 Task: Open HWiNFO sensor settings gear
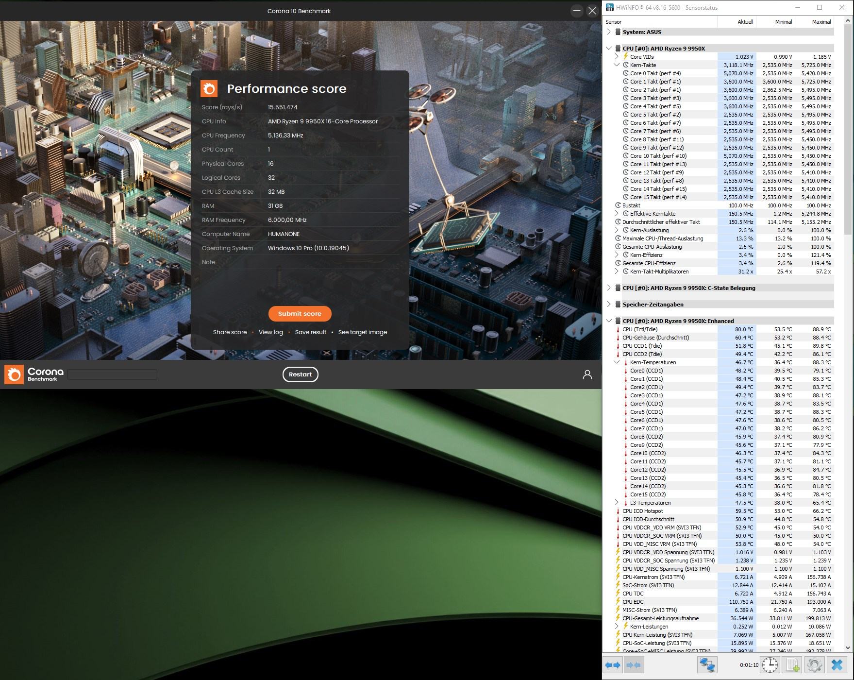coord(814,665)
